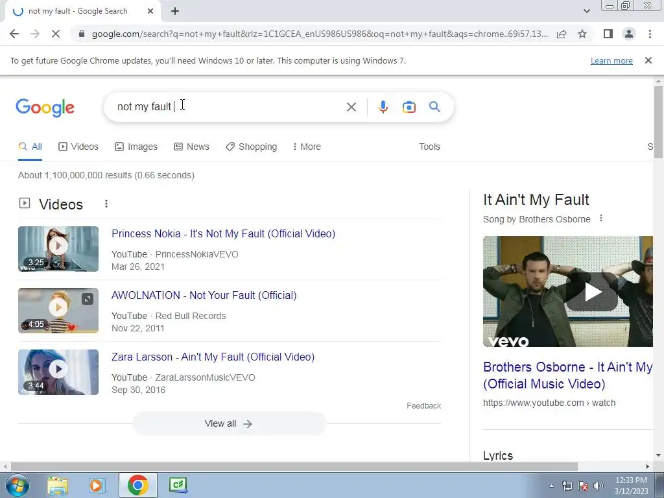The width and height of the screenshot is (664, 498).
Task: Open the Action Center flag tray icon
Action: [x=583, y=486]
